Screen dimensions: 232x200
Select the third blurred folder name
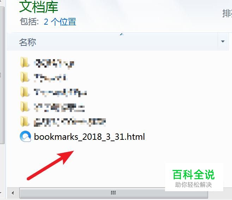pyautogui.click(x=60, y=93)
